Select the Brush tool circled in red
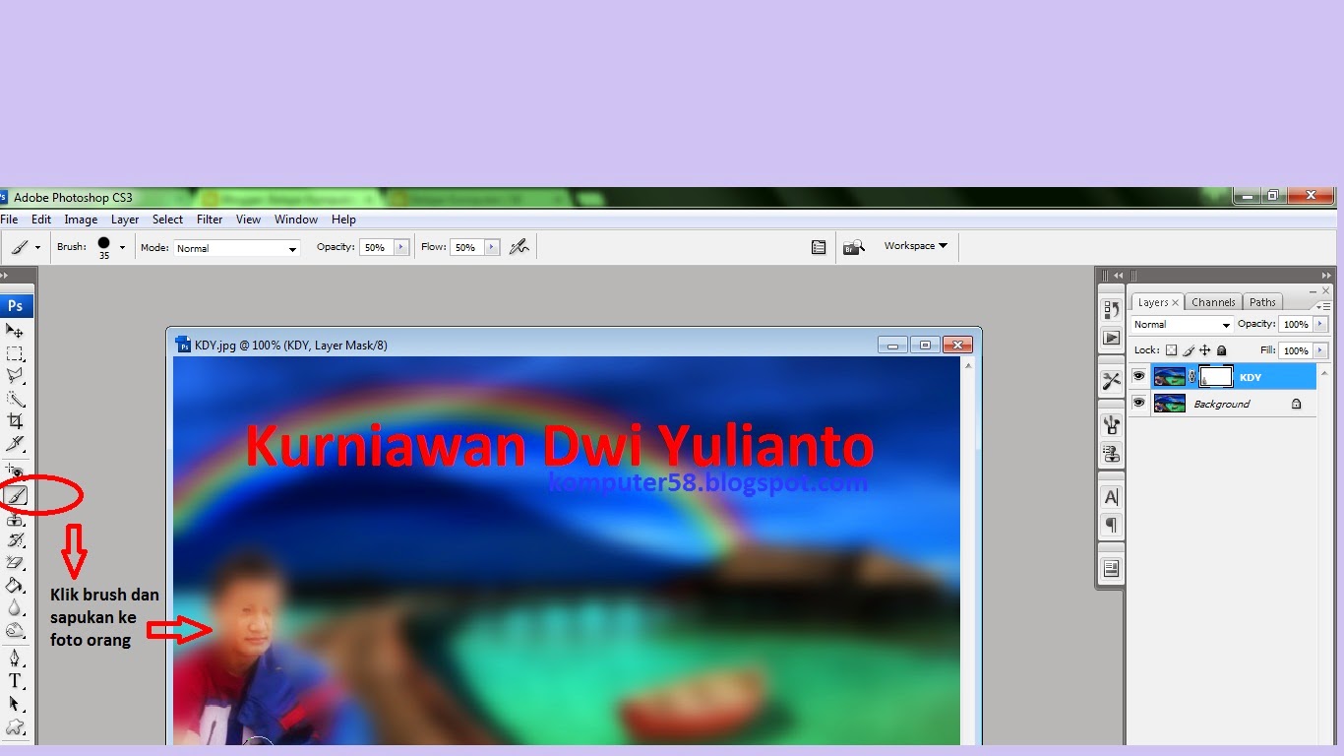Viewport: 1344px width, 756px height. (17, 495)
